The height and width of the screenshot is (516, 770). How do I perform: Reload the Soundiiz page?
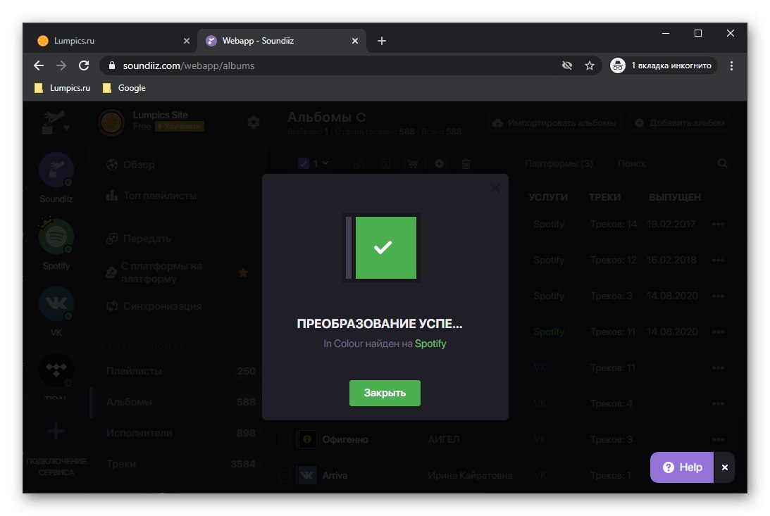[84, 65]
